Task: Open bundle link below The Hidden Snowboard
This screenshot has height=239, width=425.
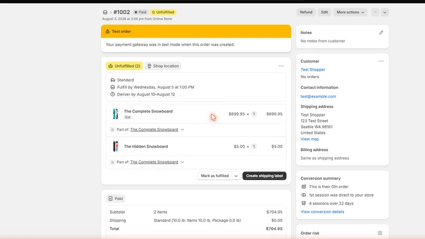Action: [154, 162]
